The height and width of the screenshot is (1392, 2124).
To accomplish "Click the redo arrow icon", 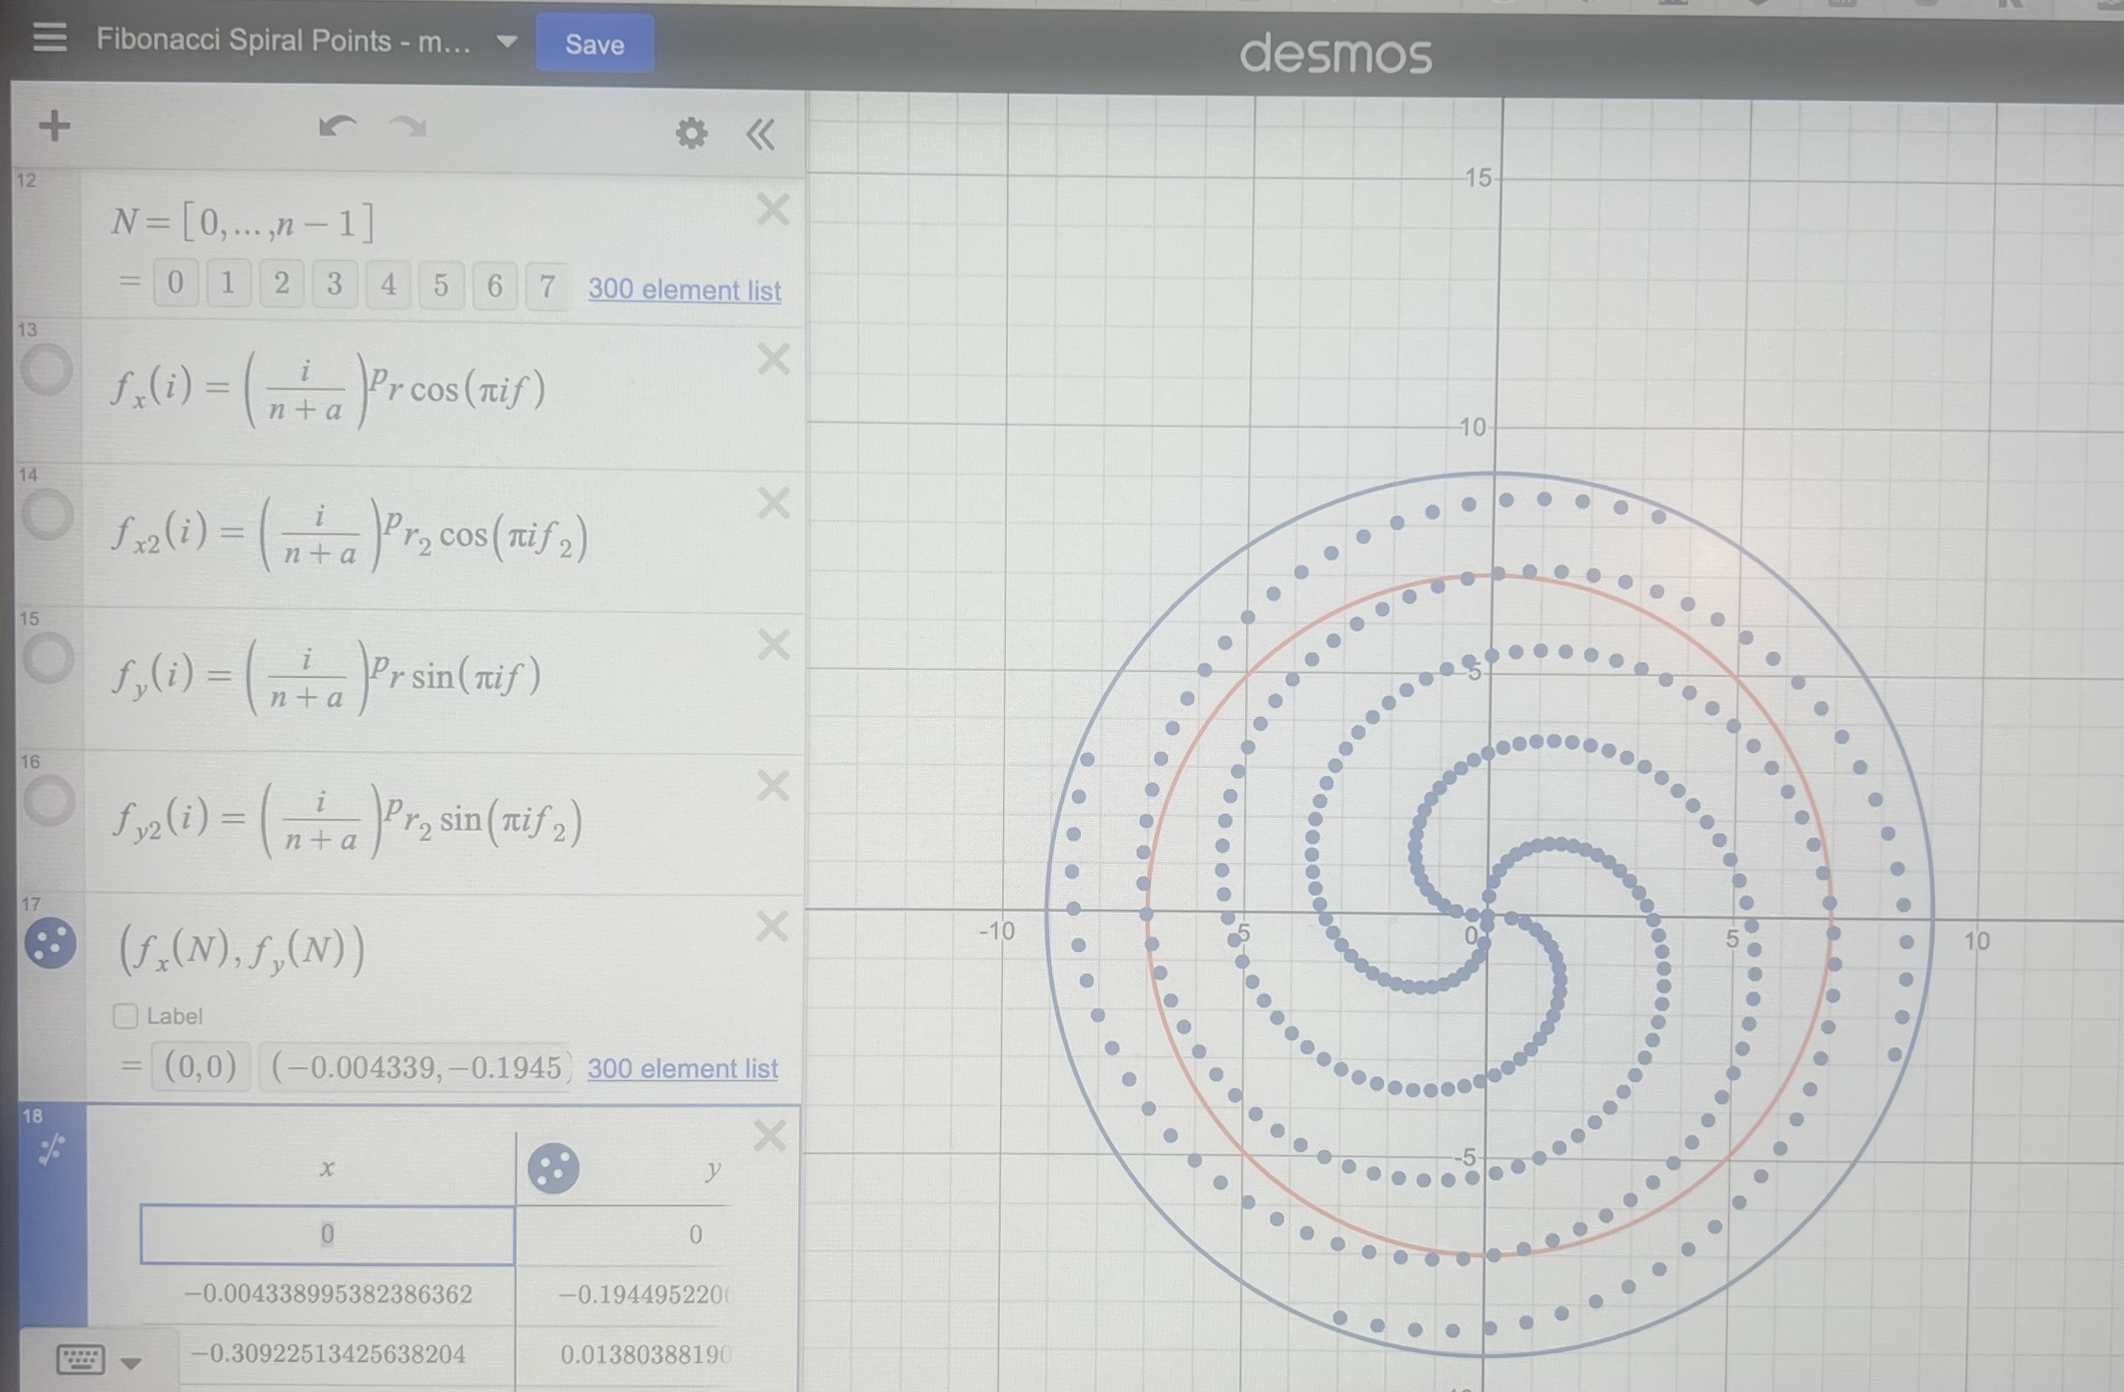I will pos(408,128).
